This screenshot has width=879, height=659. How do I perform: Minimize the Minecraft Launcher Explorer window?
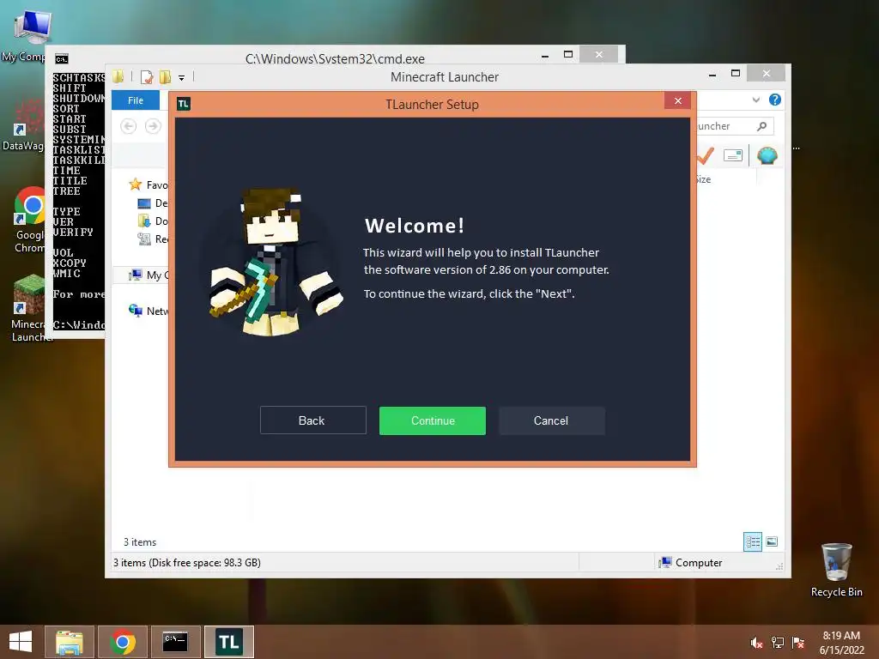712,74
